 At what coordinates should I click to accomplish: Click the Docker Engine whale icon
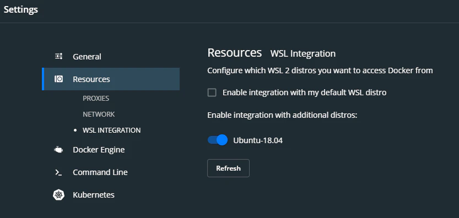point(58,150)
